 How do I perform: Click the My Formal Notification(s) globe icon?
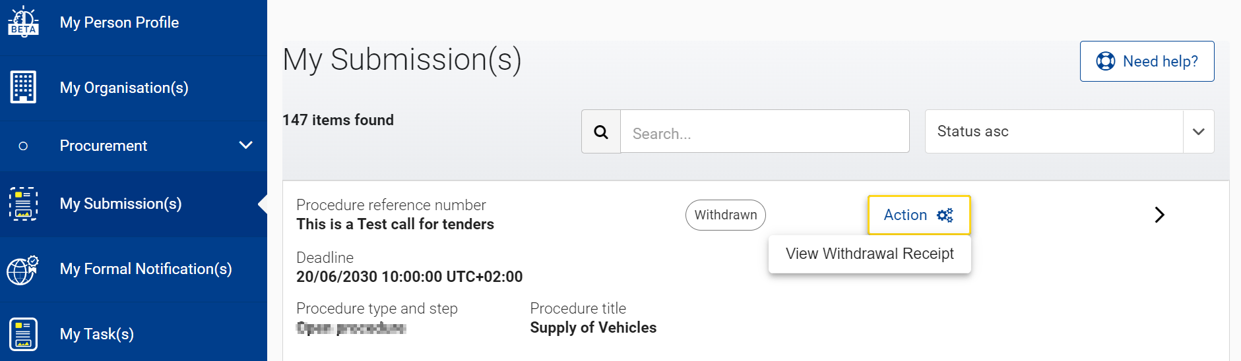click(22, 269)
